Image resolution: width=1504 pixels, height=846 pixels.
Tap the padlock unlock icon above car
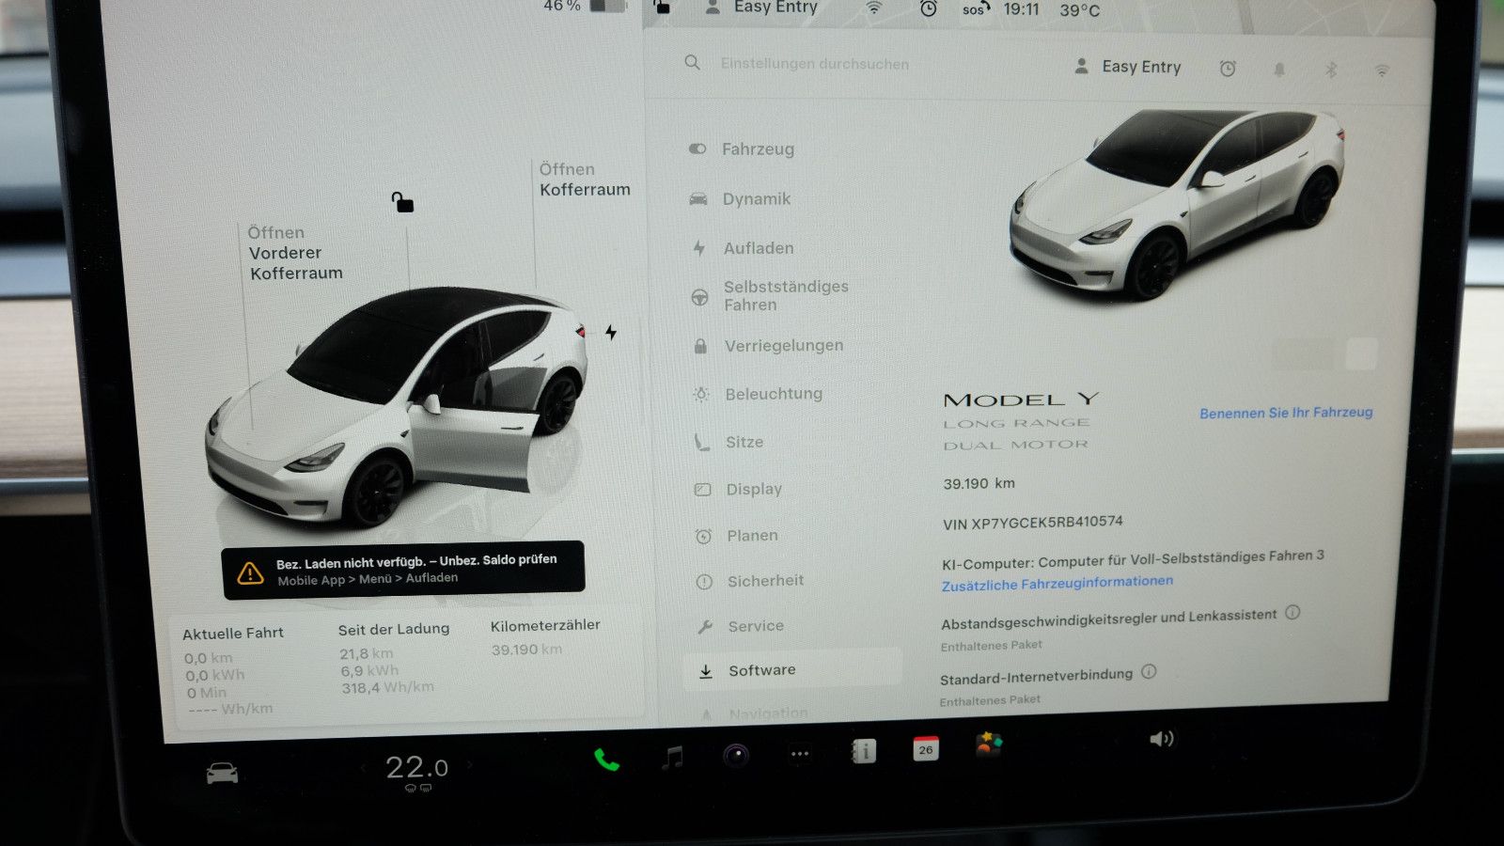(402, 201)
